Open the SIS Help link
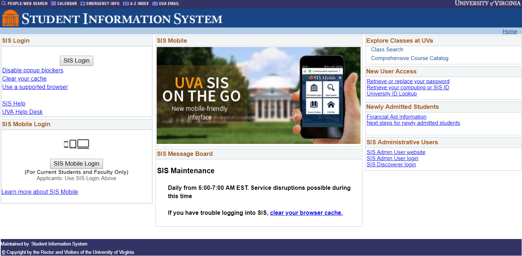Image resolution: width=522 pixels, height=256 pixels. (14, 103)
